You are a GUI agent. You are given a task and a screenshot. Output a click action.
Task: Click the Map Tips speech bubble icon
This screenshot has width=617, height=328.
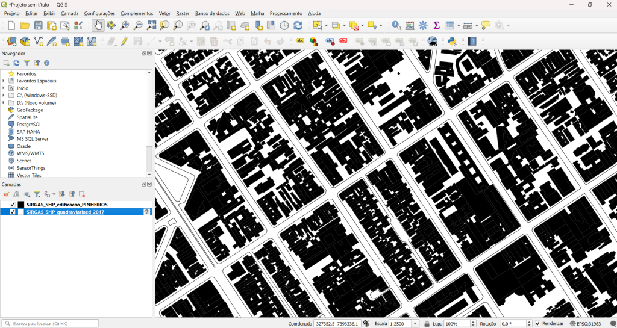click(x=486, y=25)
